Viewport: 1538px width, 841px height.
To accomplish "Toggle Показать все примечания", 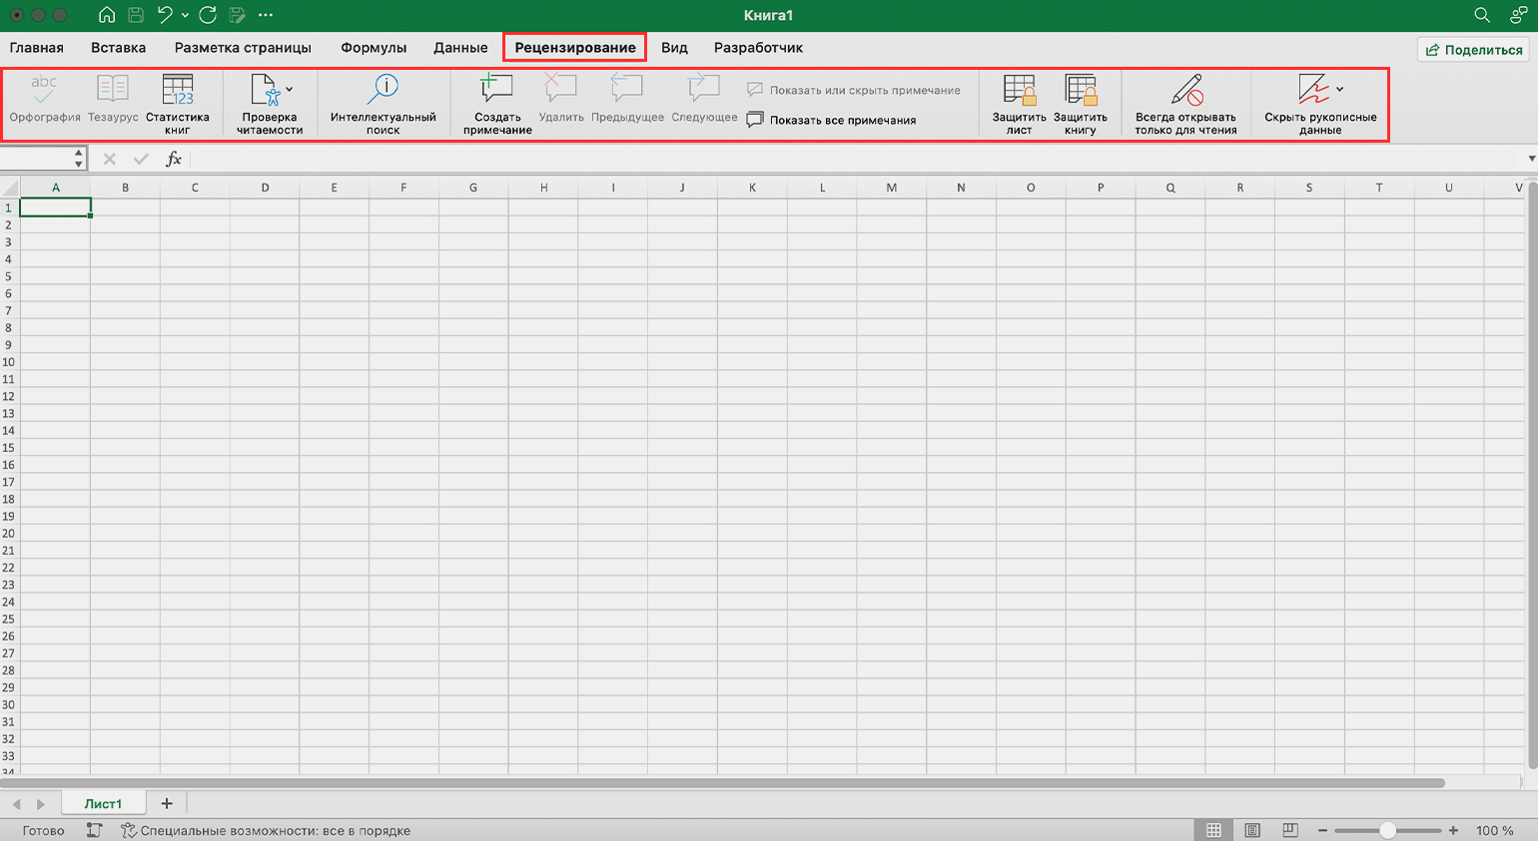I will point(832,120).
